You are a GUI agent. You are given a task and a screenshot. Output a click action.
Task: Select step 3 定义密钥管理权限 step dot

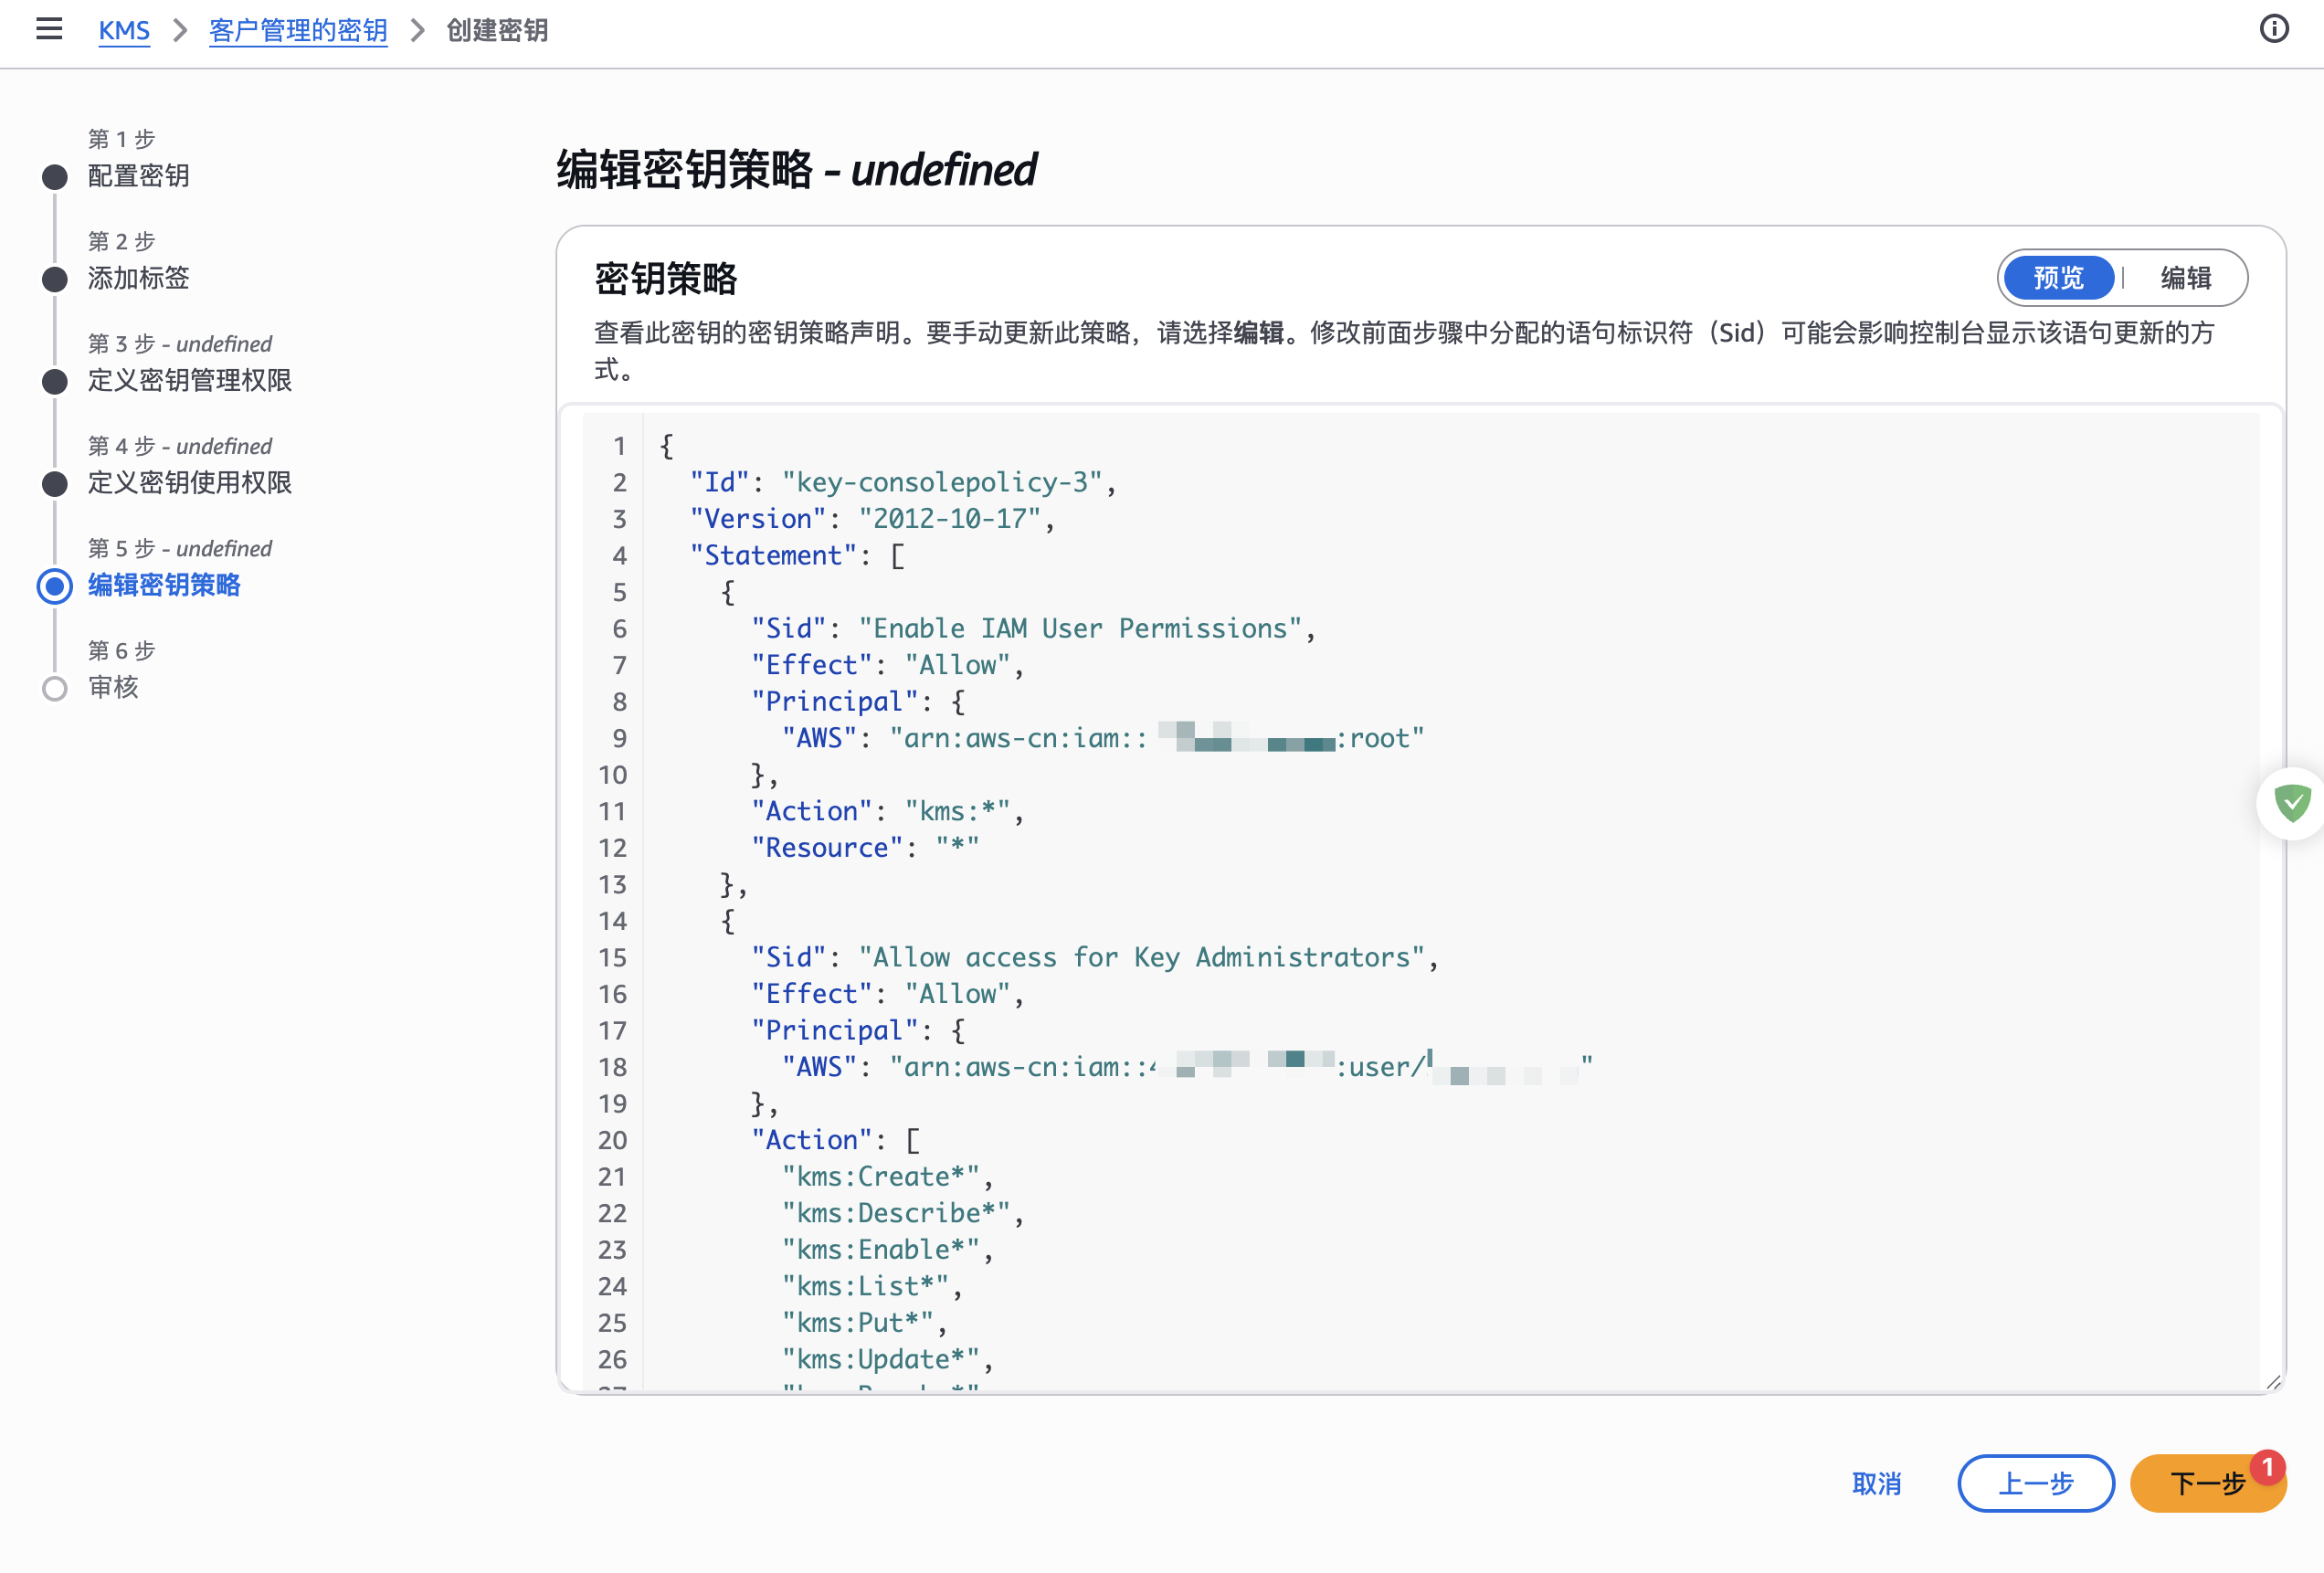coord(54,382)
